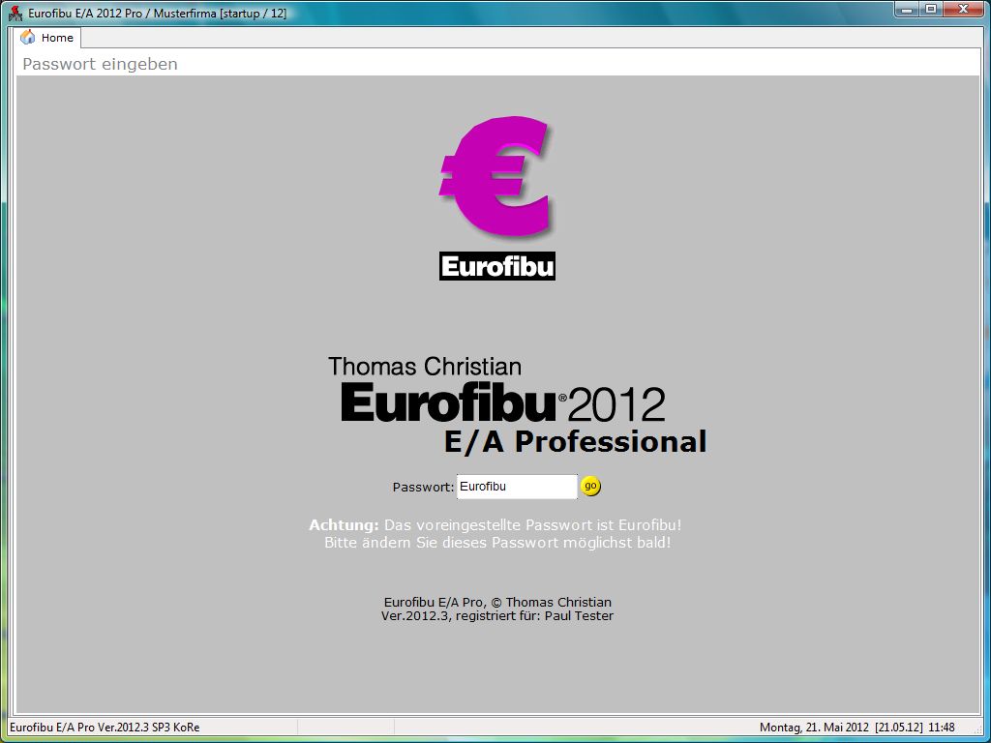Click the 'Thomas Christian' heading text

tap(425, 367)
